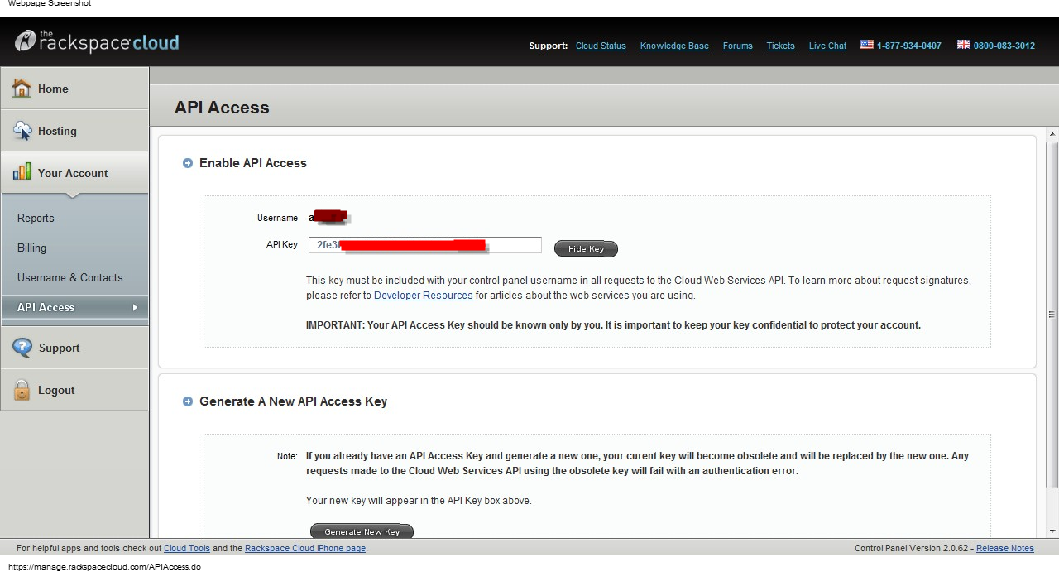Click the 'Your new key will appear' text
Screen dimensions: 1059x572
(x=419, y=501)
